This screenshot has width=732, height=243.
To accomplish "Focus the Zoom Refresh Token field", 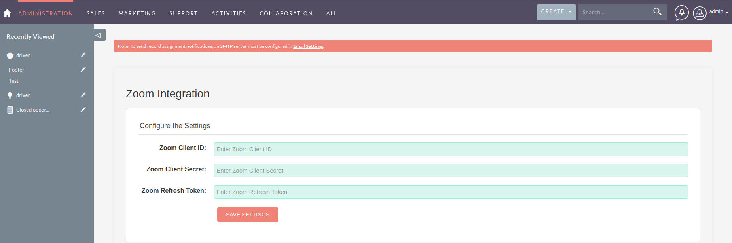I will tap(451, 192).
